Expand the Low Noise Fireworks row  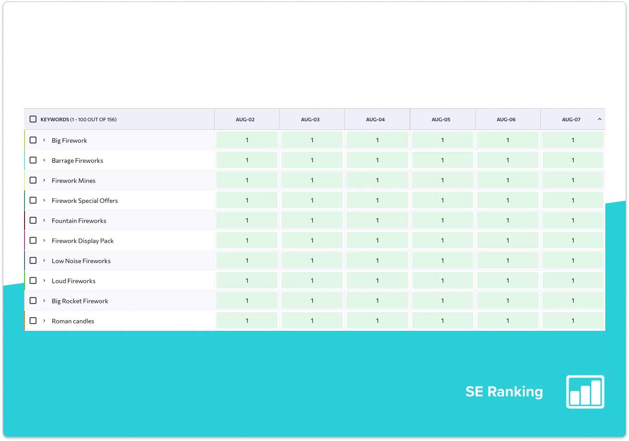[44, 260]
